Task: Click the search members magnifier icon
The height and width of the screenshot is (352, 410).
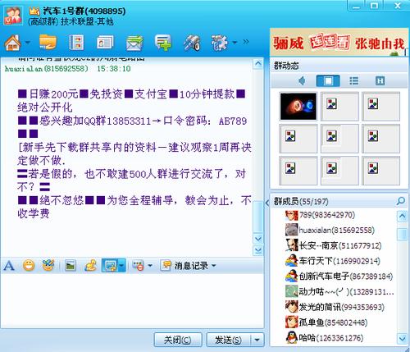Action: (400, 201)
